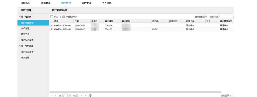Image resolution: width=257 pixels, height=97 pixels.
Task: Click the 客户管理类型 column header
Action: pyautogui.click(x=226, y=22)
